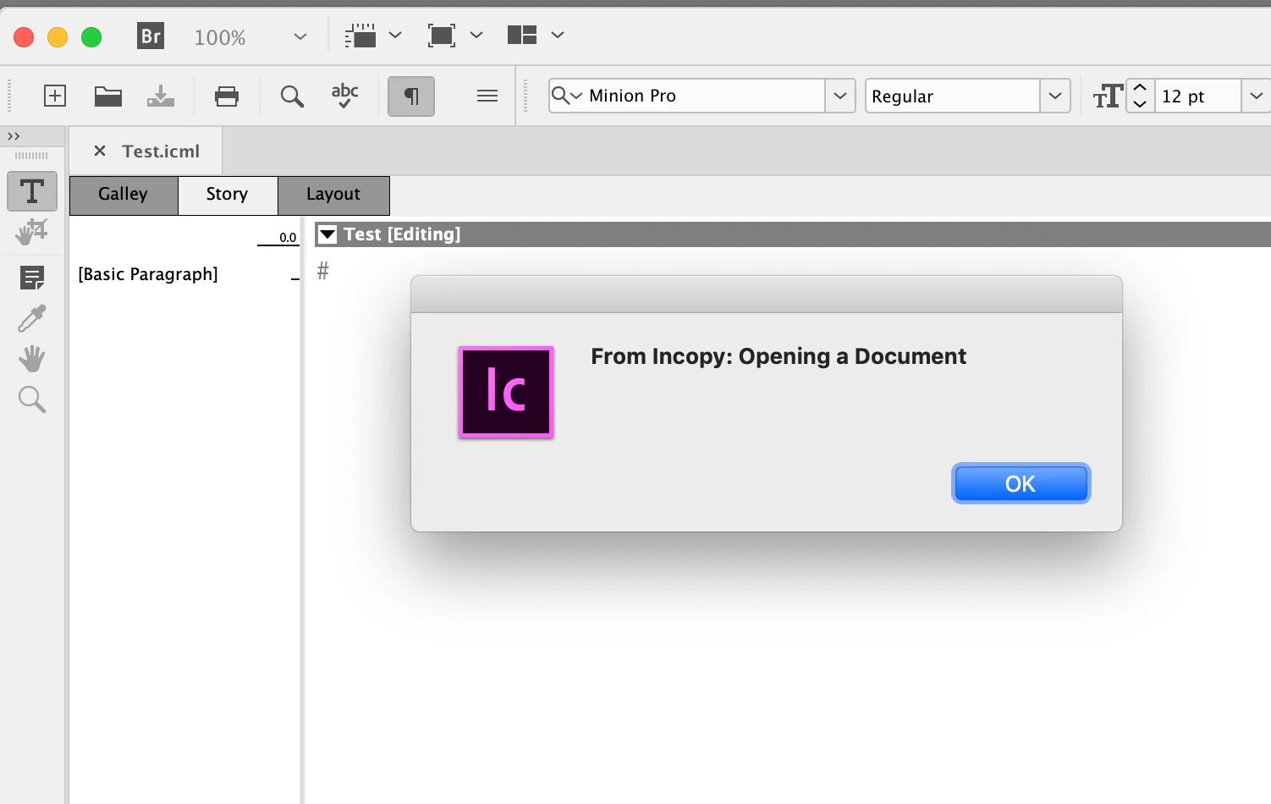The image size is (1271, 804).
Task: Open font family dropdown arrow
Action: pos(840,96)
